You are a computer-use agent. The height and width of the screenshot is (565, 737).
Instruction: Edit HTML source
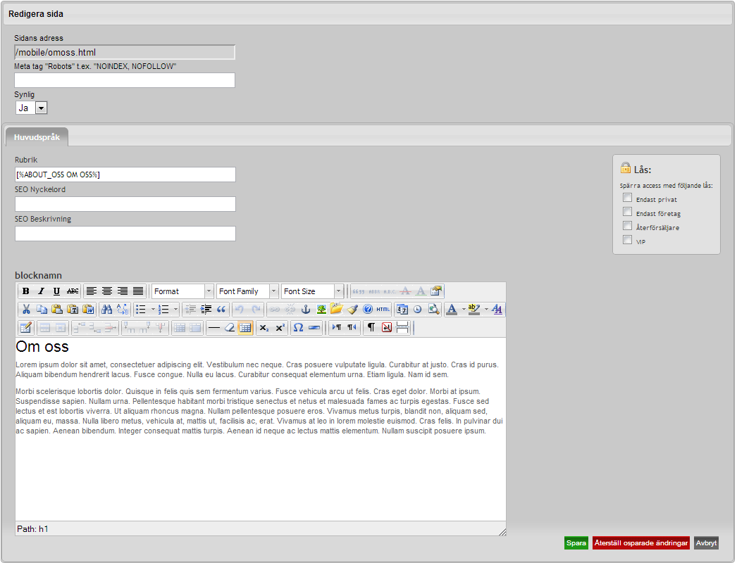pyautogui.click(x=383, y=310)
